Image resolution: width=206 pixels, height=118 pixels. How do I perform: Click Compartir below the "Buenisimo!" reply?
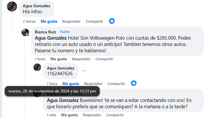(x=115, y=115)
